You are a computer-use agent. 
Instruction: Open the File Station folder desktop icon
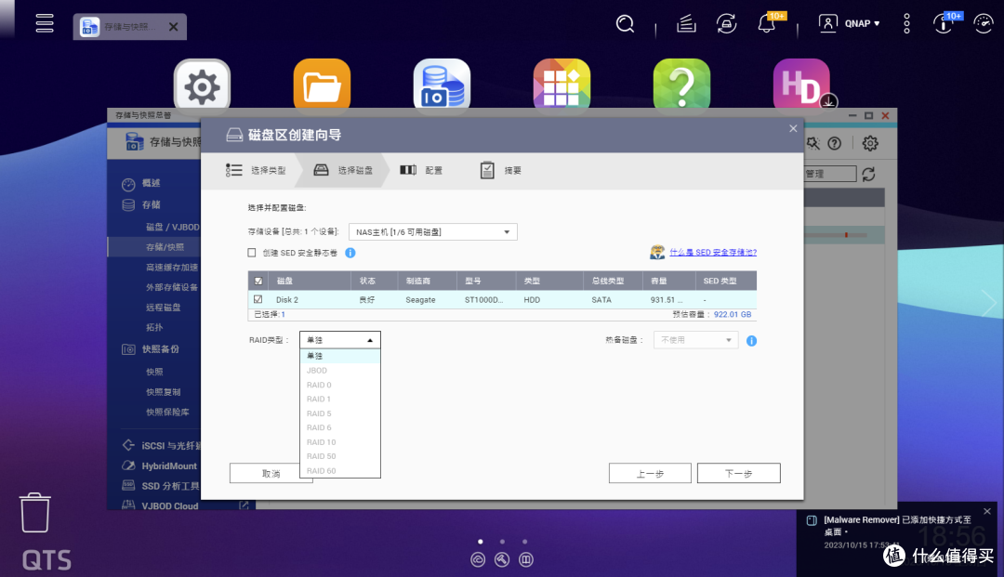[x=322, y=86]
